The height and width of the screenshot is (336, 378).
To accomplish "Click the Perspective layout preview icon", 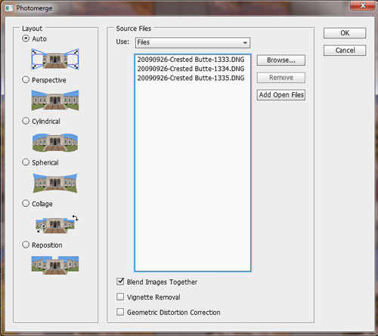I will click(55, 100).
